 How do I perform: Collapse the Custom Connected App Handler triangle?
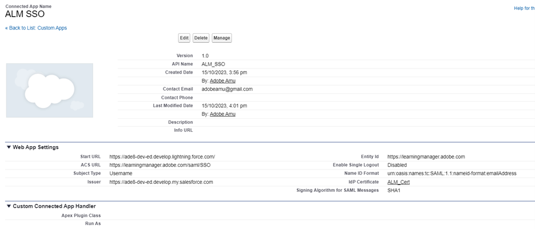[x=9, y=206]
